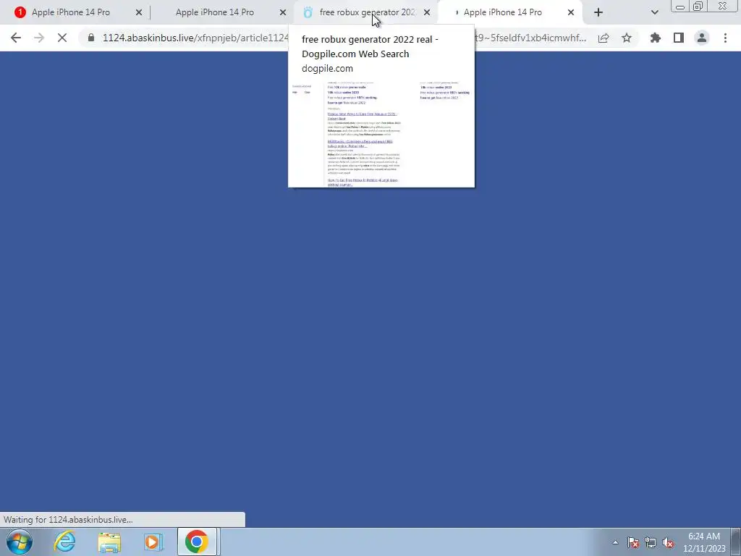This screenshot has width=741, height=556.
Task: Bookmark this page with star icon
Action: pyautogui.click(x=627, y=38)
